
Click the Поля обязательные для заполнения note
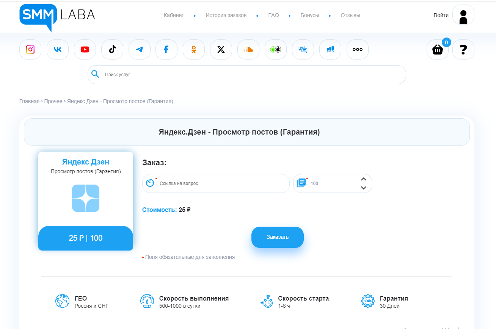click(x=190, y=257)
